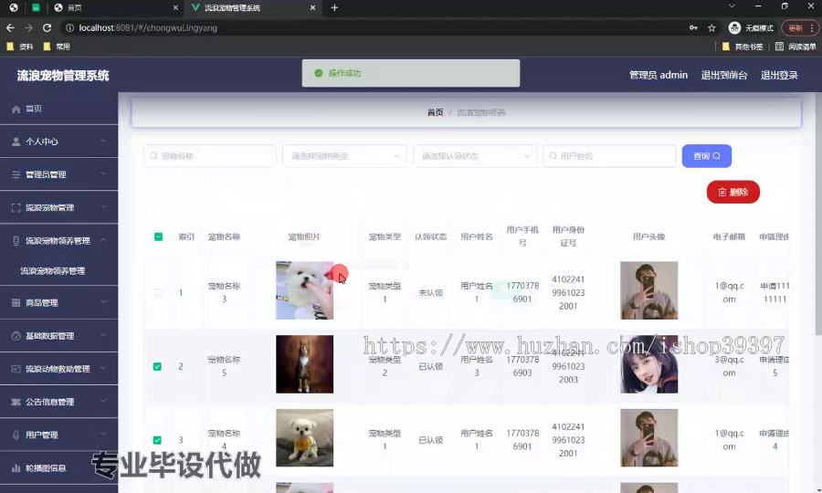Expand the 个人中心 sidebar menu
The width and height of the screenshot is (822, 493).
58,142
